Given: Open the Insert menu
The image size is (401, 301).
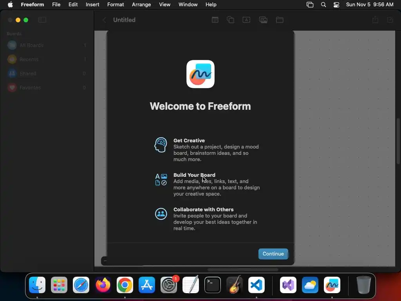Looking at the screenshot, I should [92, 4].
